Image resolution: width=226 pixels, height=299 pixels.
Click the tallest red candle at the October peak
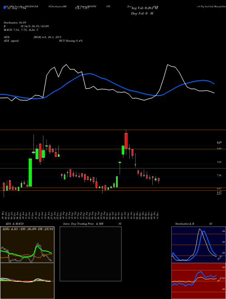(x=126, y=141)
